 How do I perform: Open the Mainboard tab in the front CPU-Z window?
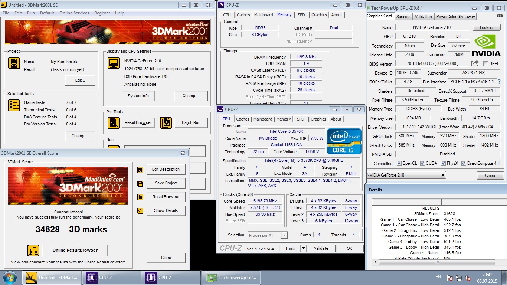(263, 119)
